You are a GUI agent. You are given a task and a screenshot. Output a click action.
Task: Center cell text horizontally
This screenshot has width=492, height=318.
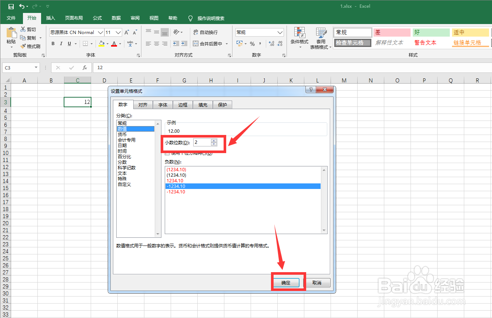157,44
